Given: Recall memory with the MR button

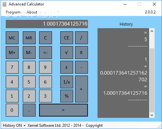Looking at the screenshot, I should (29, 38).
